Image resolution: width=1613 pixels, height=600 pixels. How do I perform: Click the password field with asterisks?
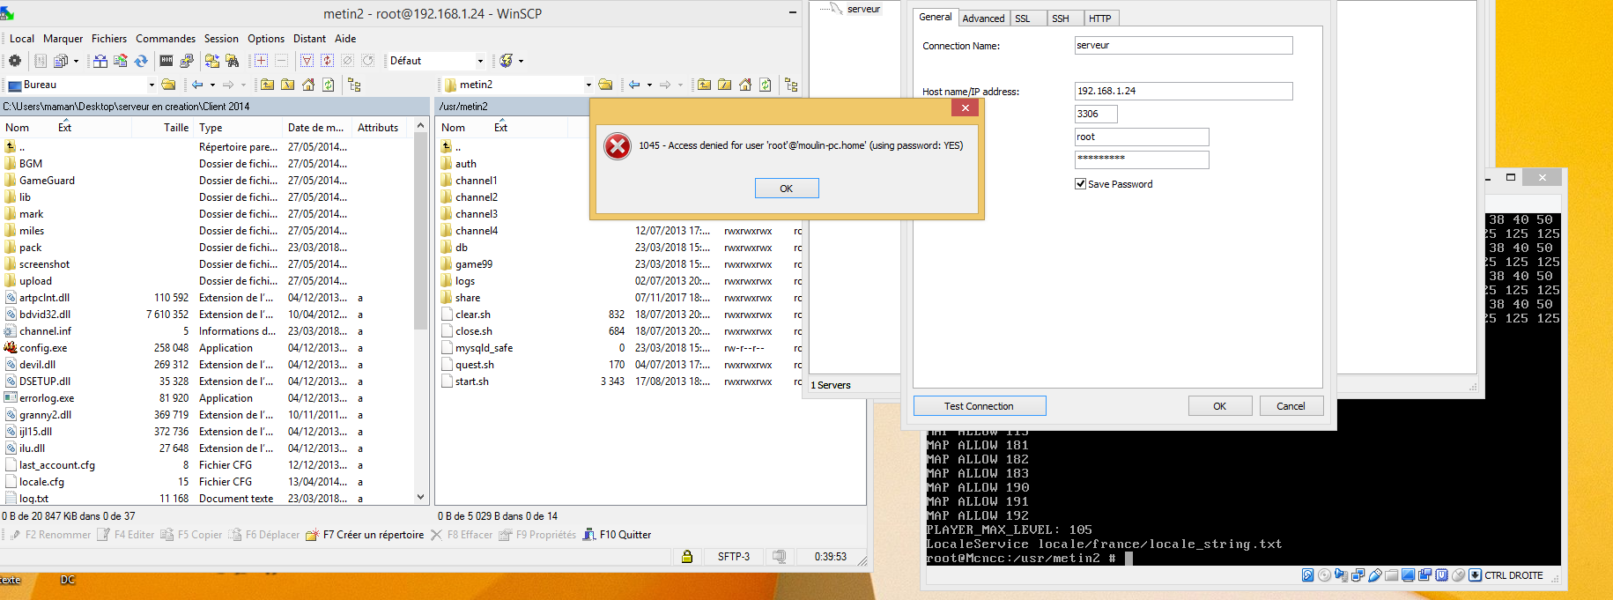[x=1142, y=159]
